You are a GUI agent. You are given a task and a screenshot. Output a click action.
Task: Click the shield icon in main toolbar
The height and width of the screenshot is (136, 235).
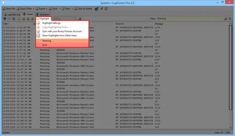tap(106, 9)
